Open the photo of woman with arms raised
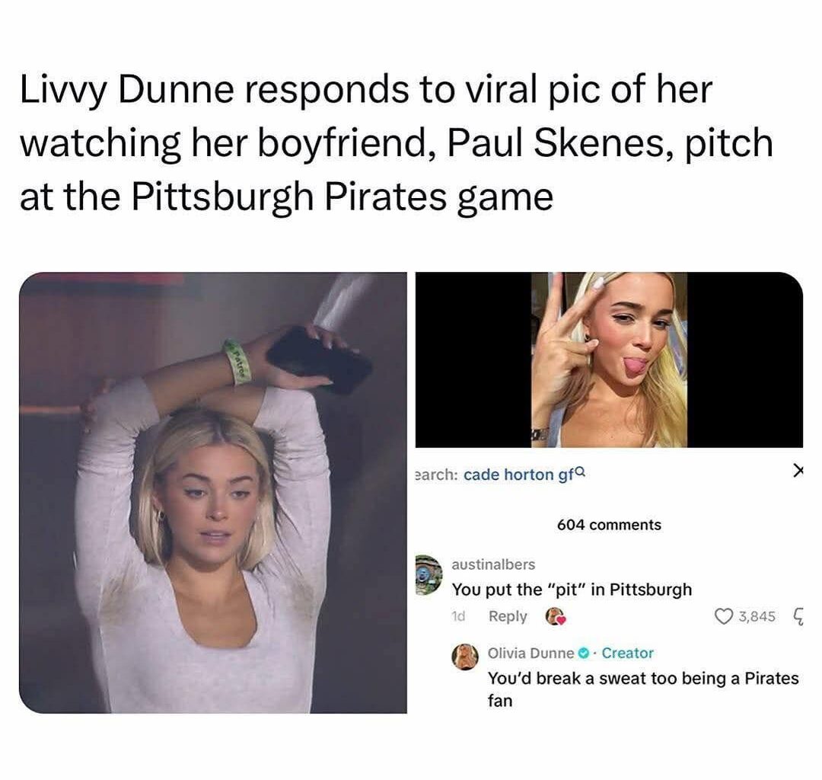 pos(213,493)
